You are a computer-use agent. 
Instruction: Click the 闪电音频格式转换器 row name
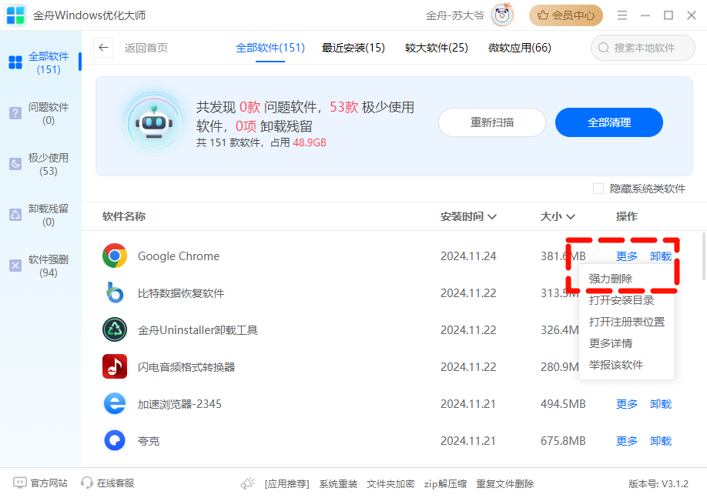186,367
